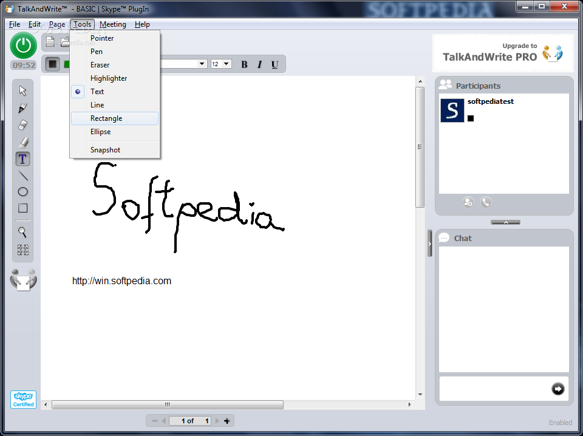Click the Chat panel speech bubble icon
This screenshot has height=436, width=583.
(444, 238)
